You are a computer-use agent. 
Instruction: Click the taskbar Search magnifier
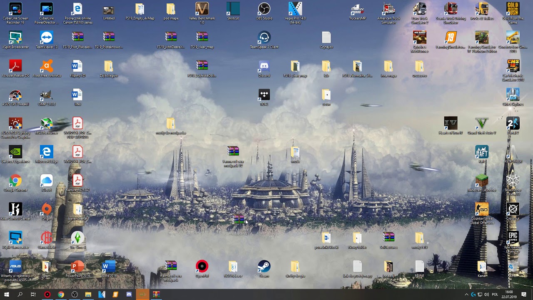(20, 295)
